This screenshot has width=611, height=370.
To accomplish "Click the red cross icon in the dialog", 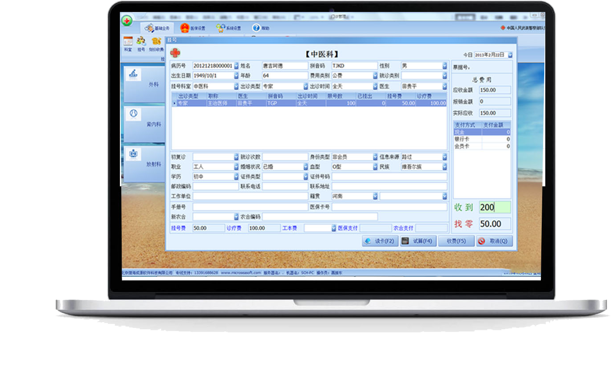I will tap(175, 53).
